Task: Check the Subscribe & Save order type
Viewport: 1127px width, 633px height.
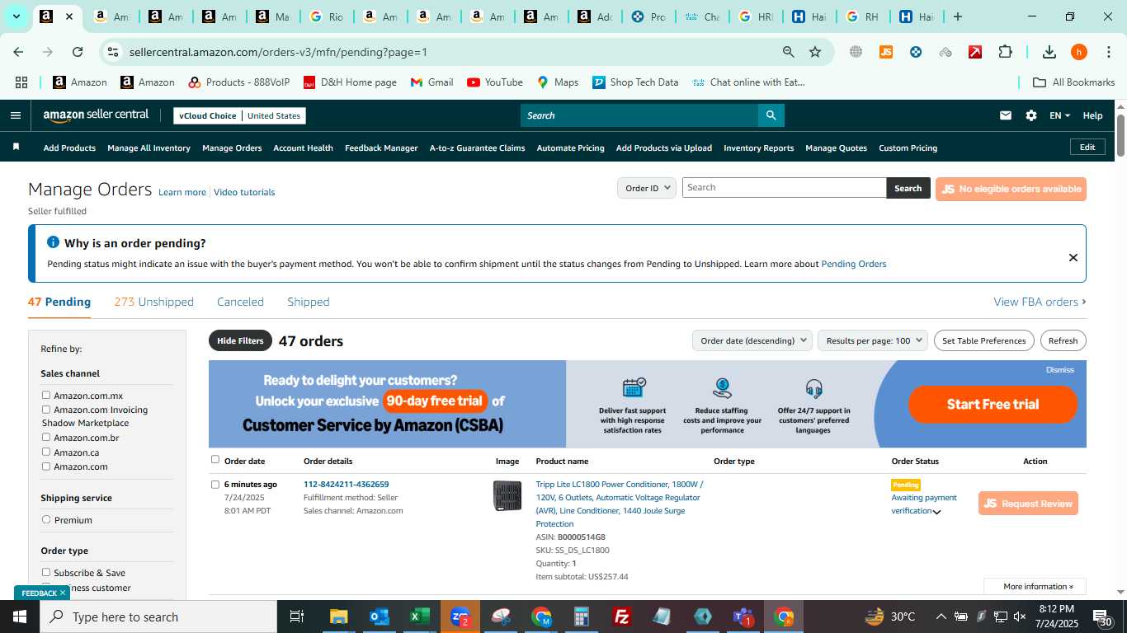Action: tap(46, 572)
